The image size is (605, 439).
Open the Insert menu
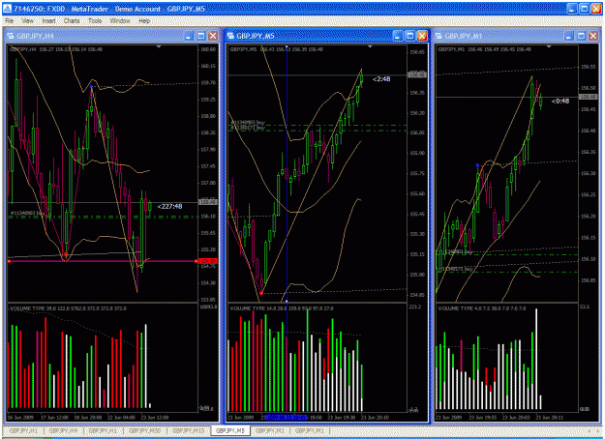pyautogui.click(x=48, y=21)
